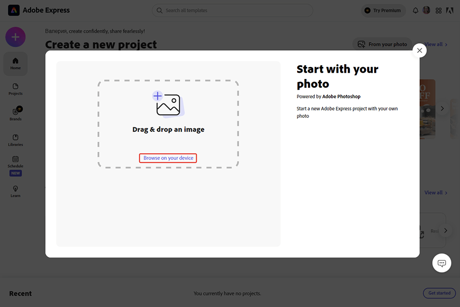Focus the Search all templates field
This screenshot has width=460, height=307.
click(232, 11)
